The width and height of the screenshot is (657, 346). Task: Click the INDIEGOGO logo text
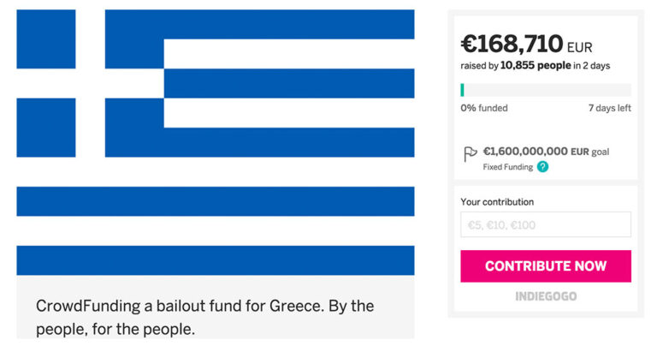point(546,296)
